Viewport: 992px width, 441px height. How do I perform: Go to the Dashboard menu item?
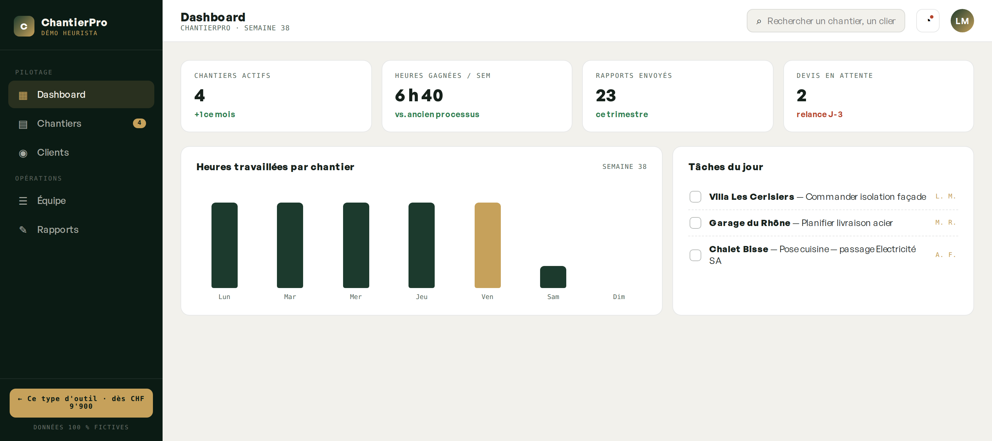81,94
